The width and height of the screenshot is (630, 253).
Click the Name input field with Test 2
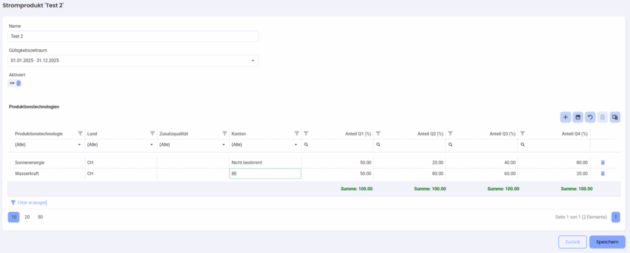(133, 36)
